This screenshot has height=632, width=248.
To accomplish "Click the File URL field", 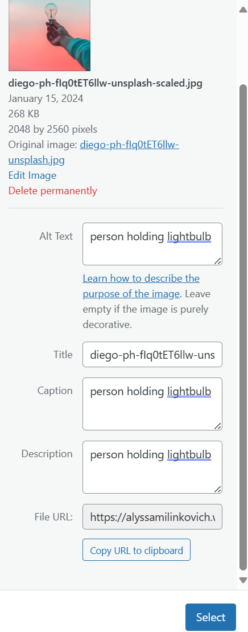I will 152,517.
